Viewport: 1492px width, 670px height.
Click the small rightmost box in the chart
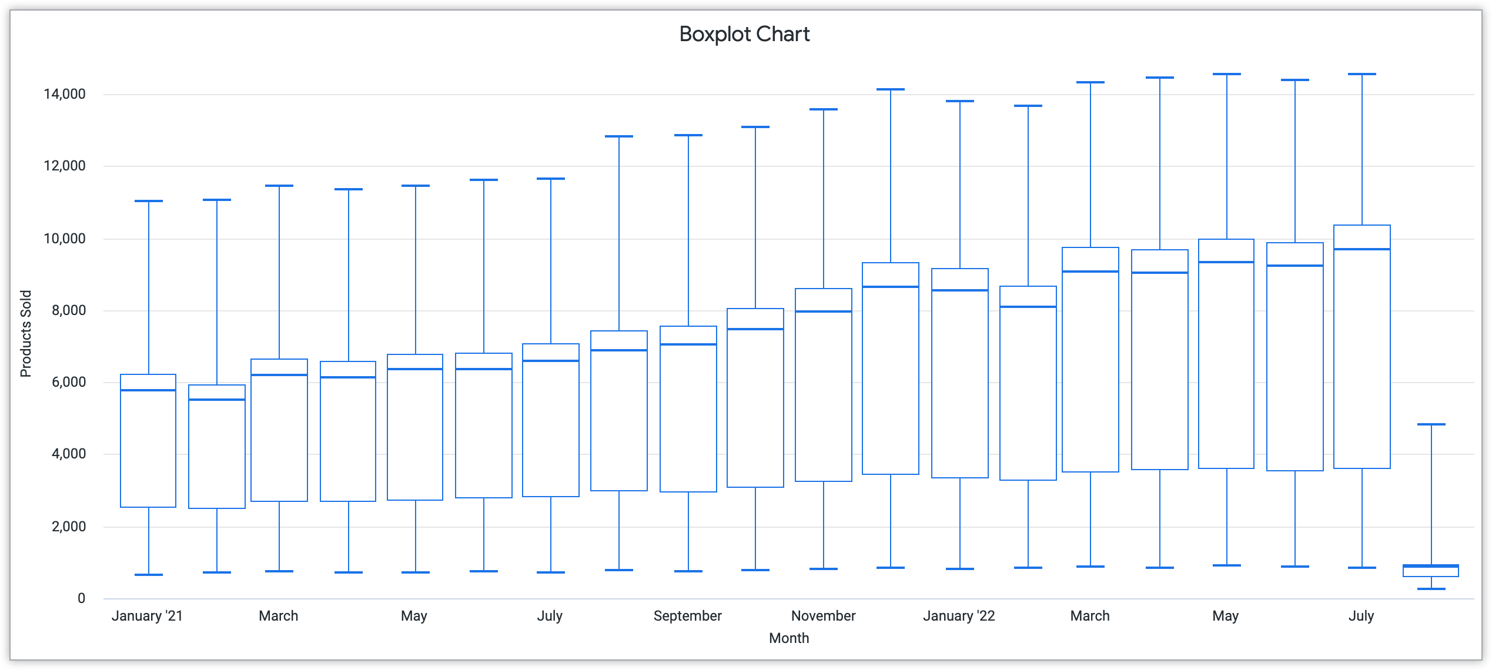[x=1431, y=572]
